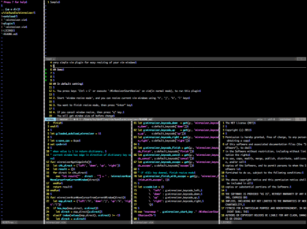The image size is (307, 229).
Task: Click the line-4 'very simple vim plugin' README text
Action: tap(94, 63)
